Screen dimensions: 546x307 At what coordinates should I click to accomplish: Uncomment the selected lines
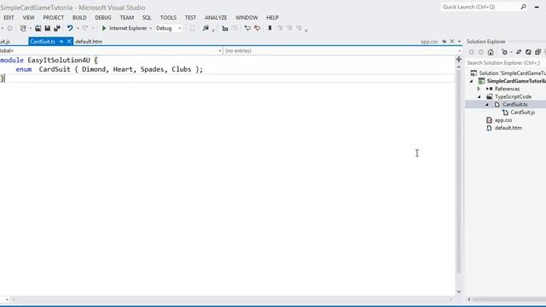(x=257, y=28)
